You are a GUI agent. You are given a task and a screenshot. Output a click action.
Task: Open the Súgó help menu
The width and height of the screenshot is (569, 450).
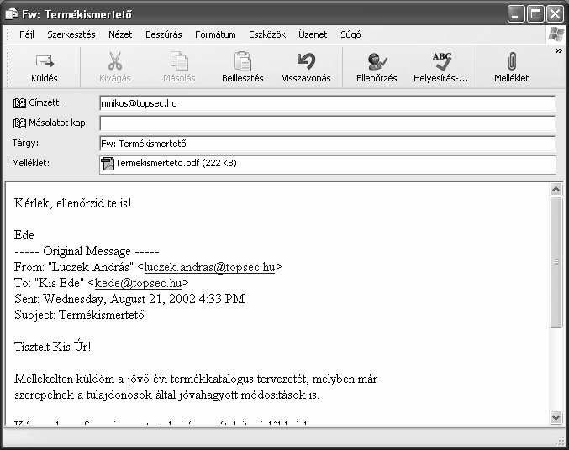pyautogui.click(x=350, y=34)
